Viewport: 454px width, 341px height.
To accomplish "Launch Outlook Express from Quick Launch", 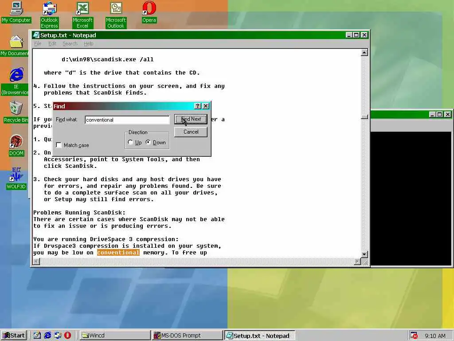I will click(x=58, y=335).
